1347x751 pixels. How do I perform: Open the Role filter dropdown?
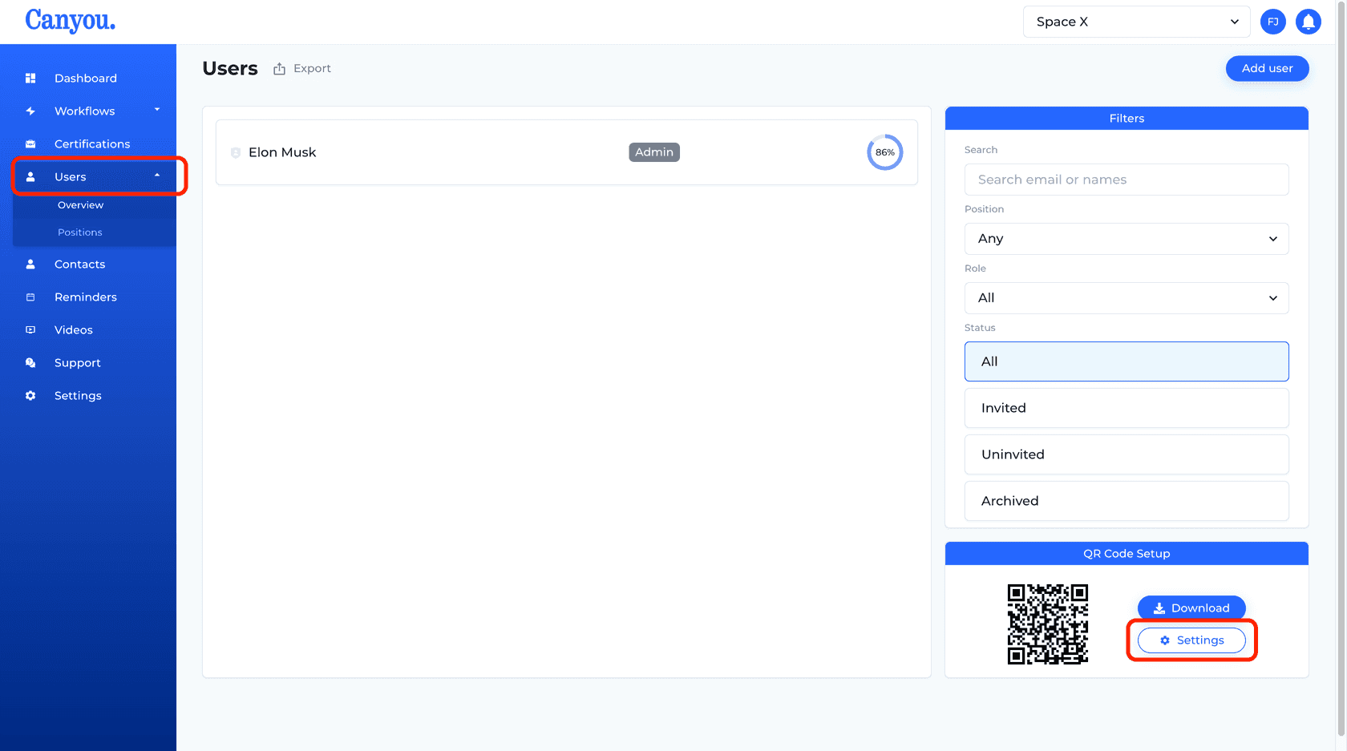click(1127, 298)
